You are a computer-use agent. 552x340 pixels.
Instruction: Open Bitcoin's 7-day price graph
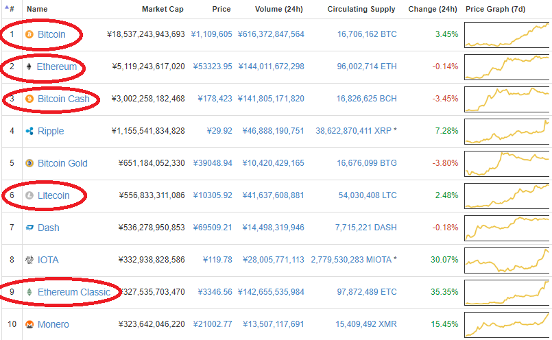click(507, 35)
